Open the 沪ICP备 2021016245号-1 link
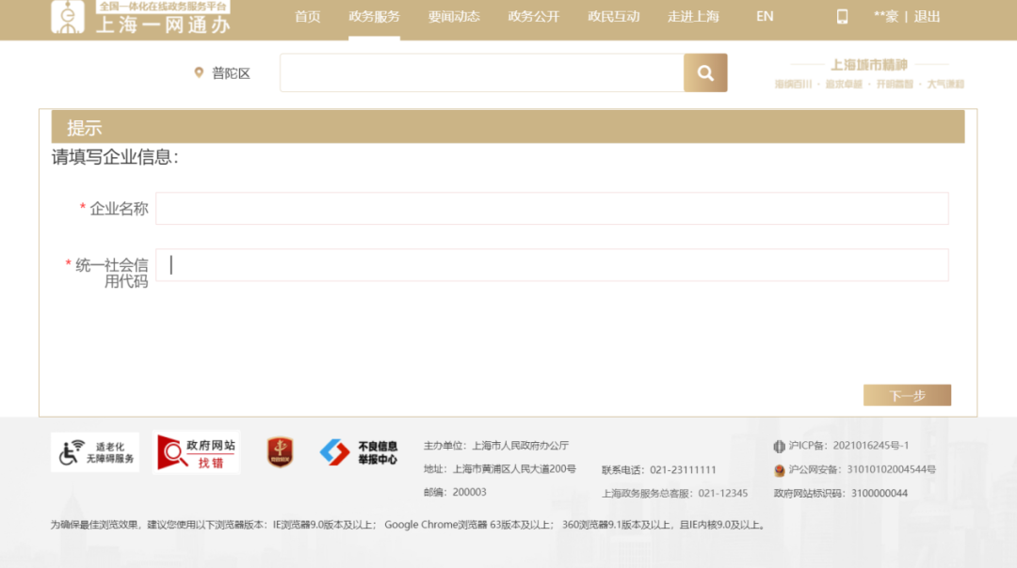1017x568 pixels. coord(847,446)
